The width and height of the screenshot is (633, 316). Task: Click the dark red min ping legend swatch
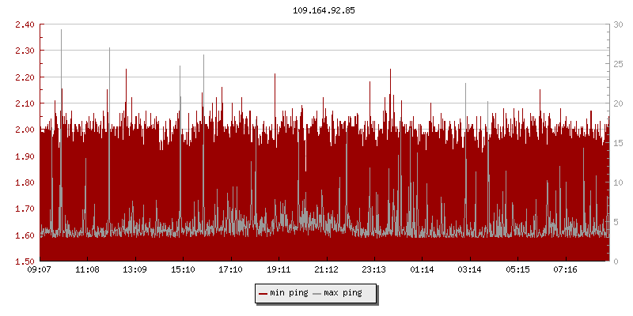pyautogui.click(x=263, y=293)
